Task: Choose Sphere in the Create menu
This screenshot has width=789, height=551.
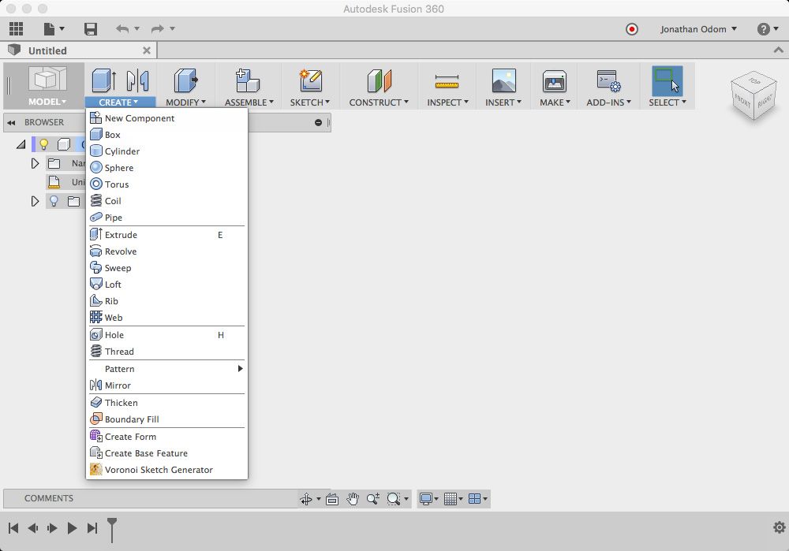Action: coord(167,168)
